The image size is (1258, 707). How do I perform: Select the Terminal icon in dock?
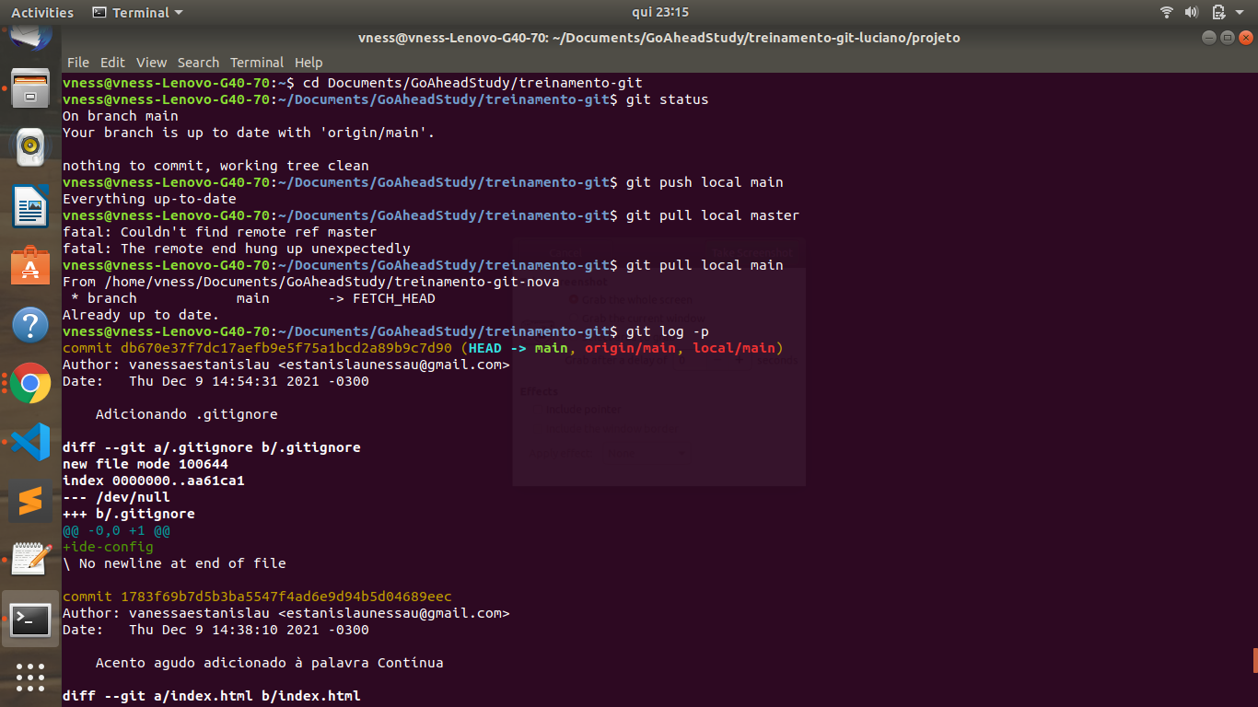pyautogui.click(x=30, y=620)
